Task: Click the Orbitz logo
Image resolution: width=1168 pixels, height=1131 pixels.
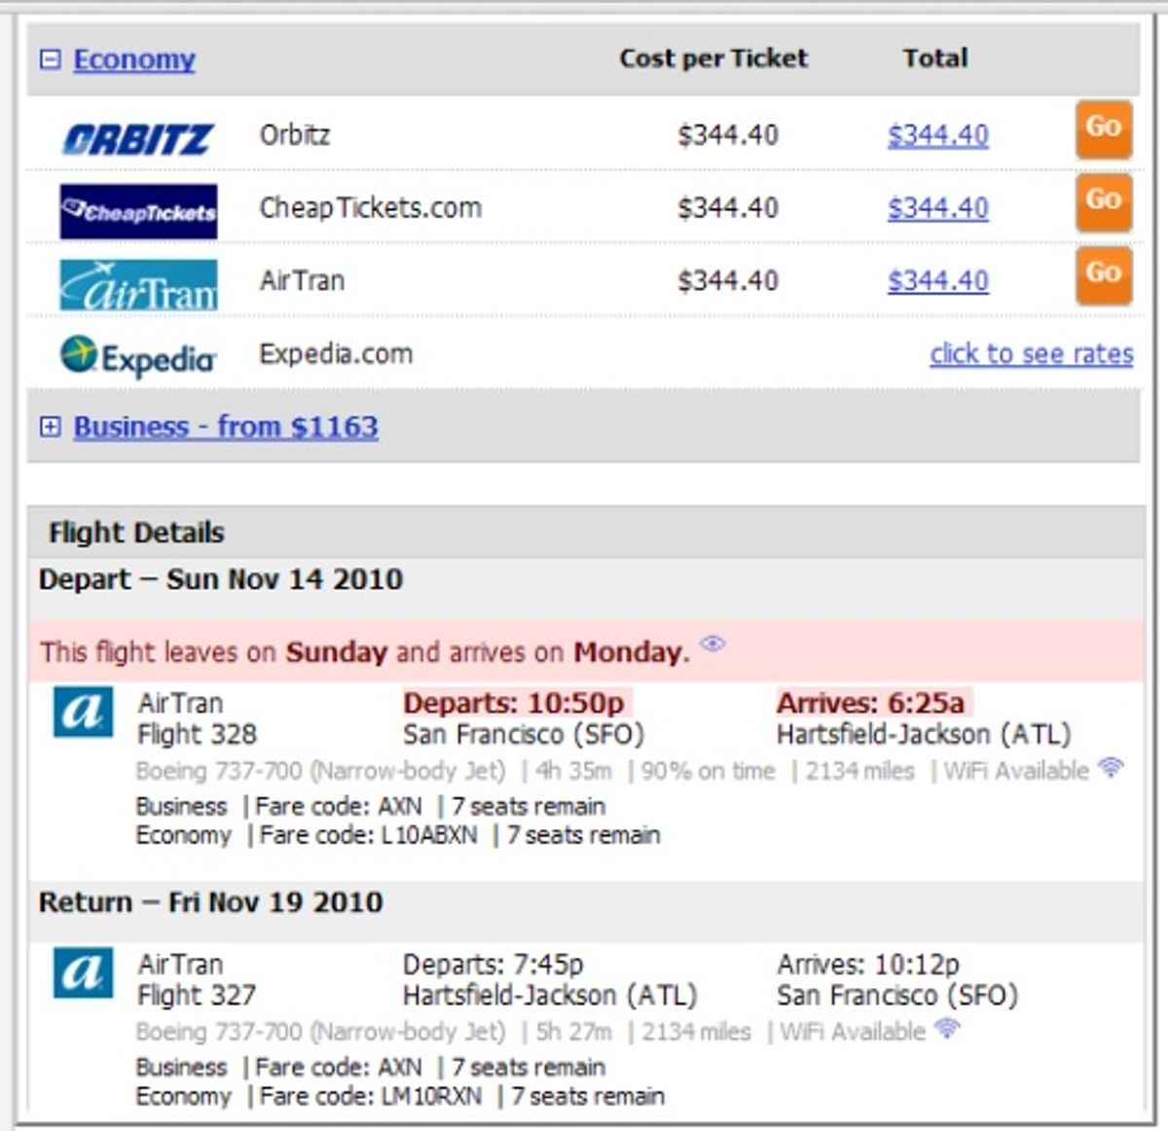Action: 137,136
